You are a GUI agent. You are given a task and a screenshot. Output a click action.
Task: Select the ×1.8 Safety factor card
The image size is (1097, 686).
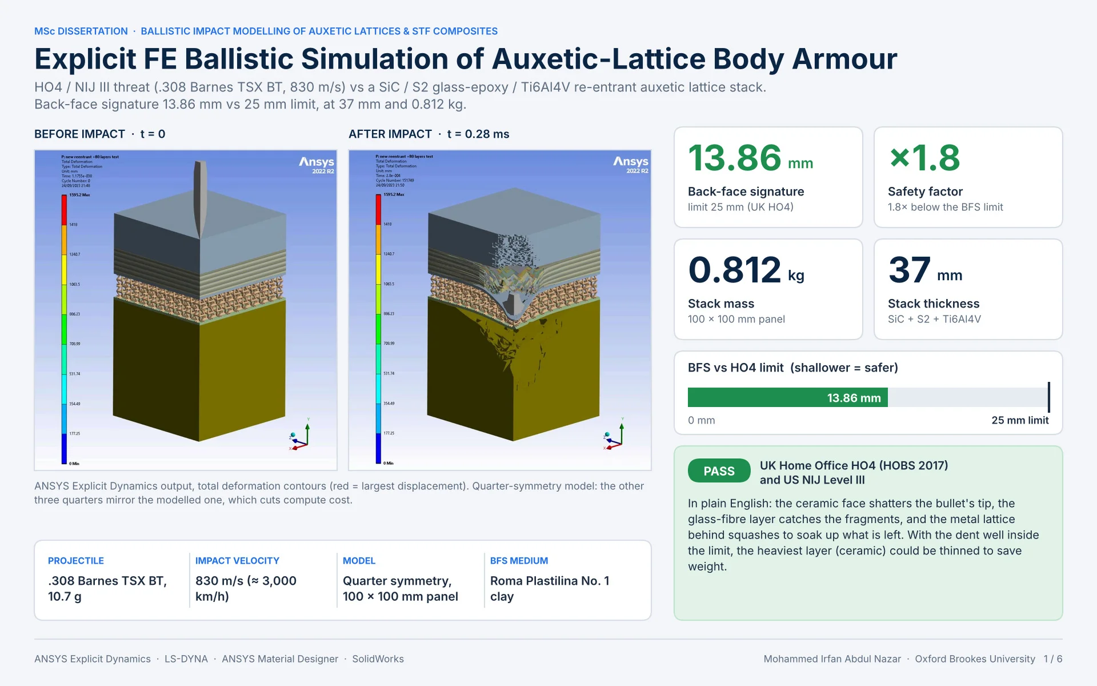pos(968,177)
